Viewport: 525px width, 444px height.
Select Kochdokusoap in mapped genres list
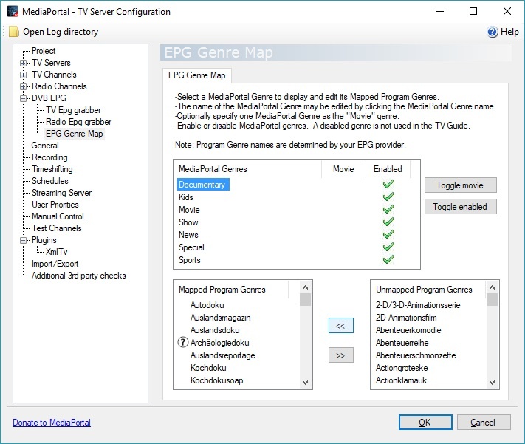click(216, 380)
